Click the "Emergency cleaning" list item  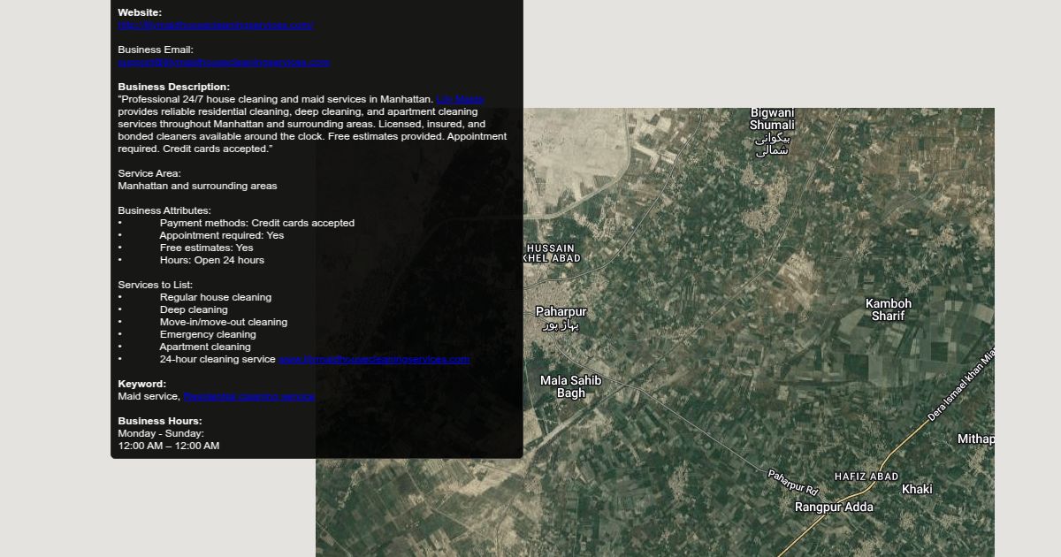(x=208, y=335)
